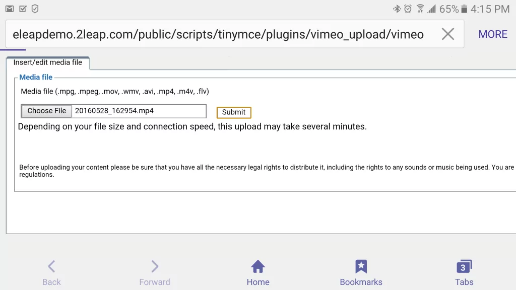Viewport: 516px width, 290px height.
Task: Select the Insert/edit media file tab
Action: pos(48,62)
